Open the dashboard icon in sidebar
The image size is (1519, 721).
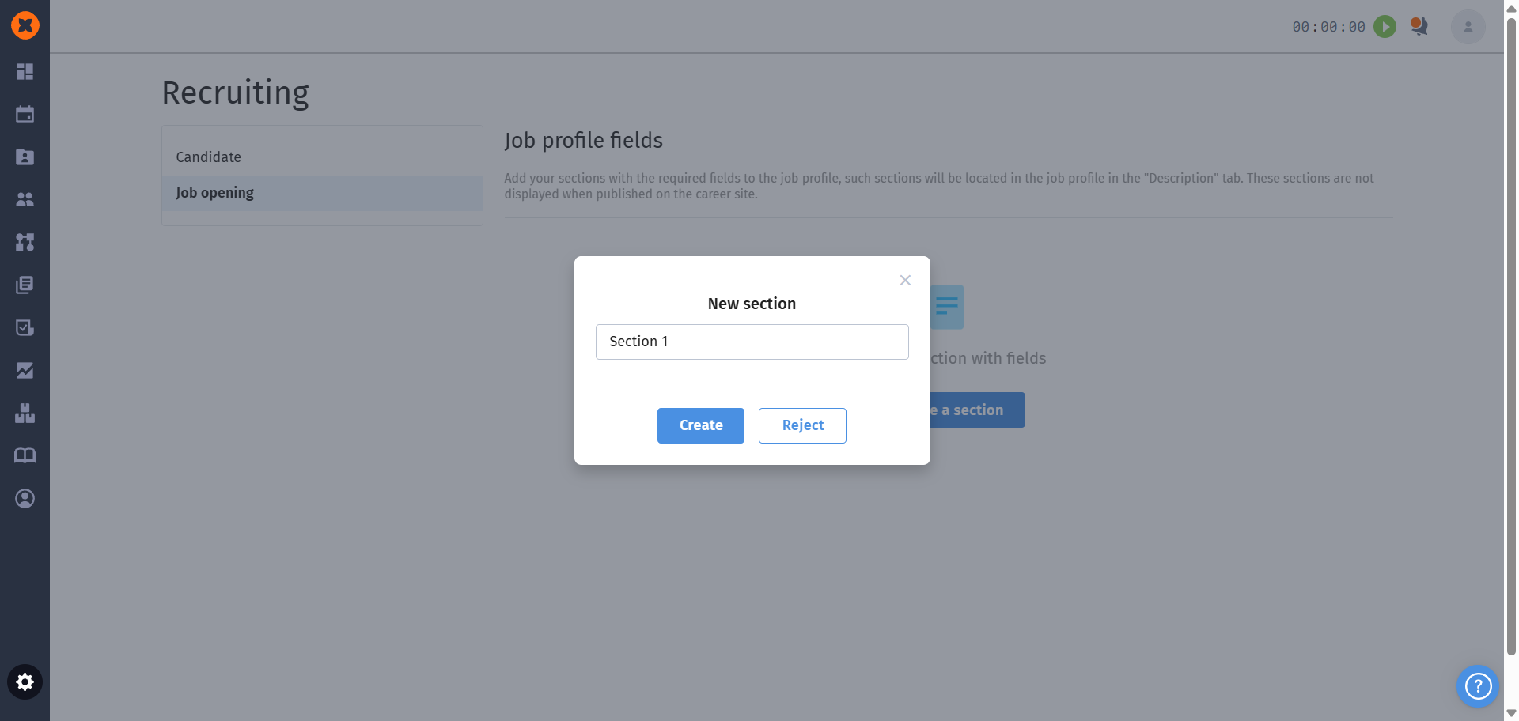[x=25, y=72]
